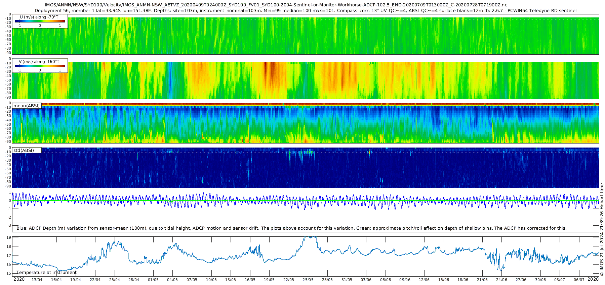Screen dimensions: 605x285
Task: Select the mean(ABSI) panel label
Action: pos(27,106)
